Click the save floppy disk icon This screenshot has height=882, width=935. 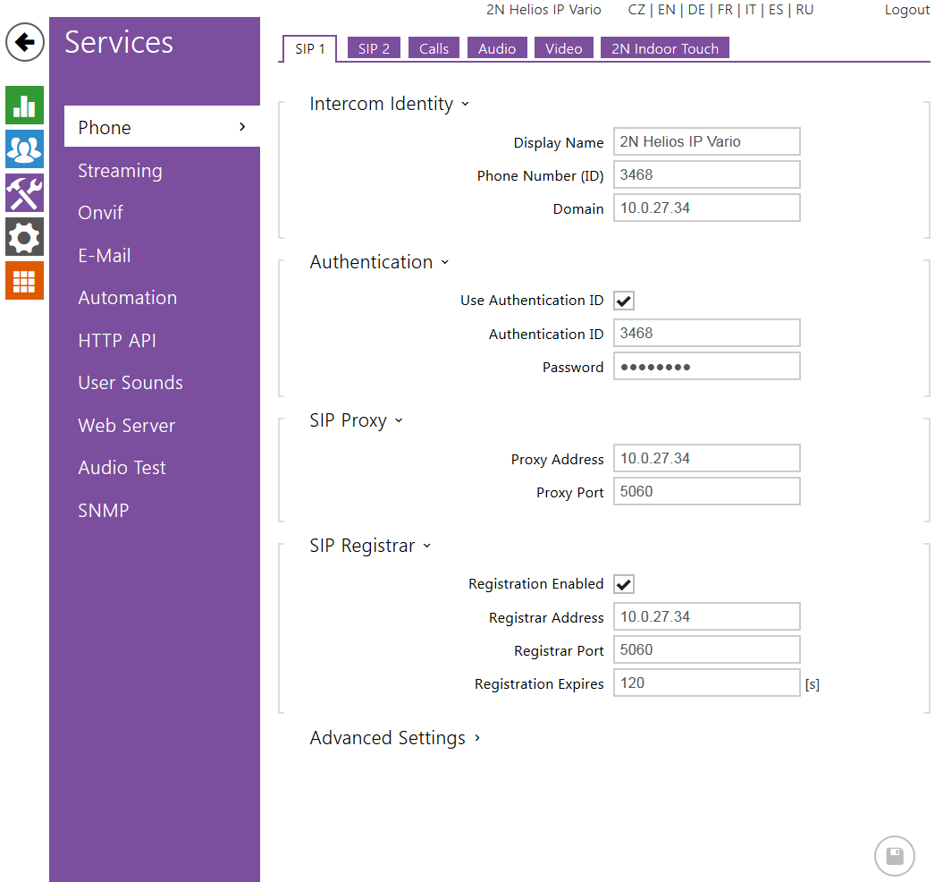click(x=894, y=856)
